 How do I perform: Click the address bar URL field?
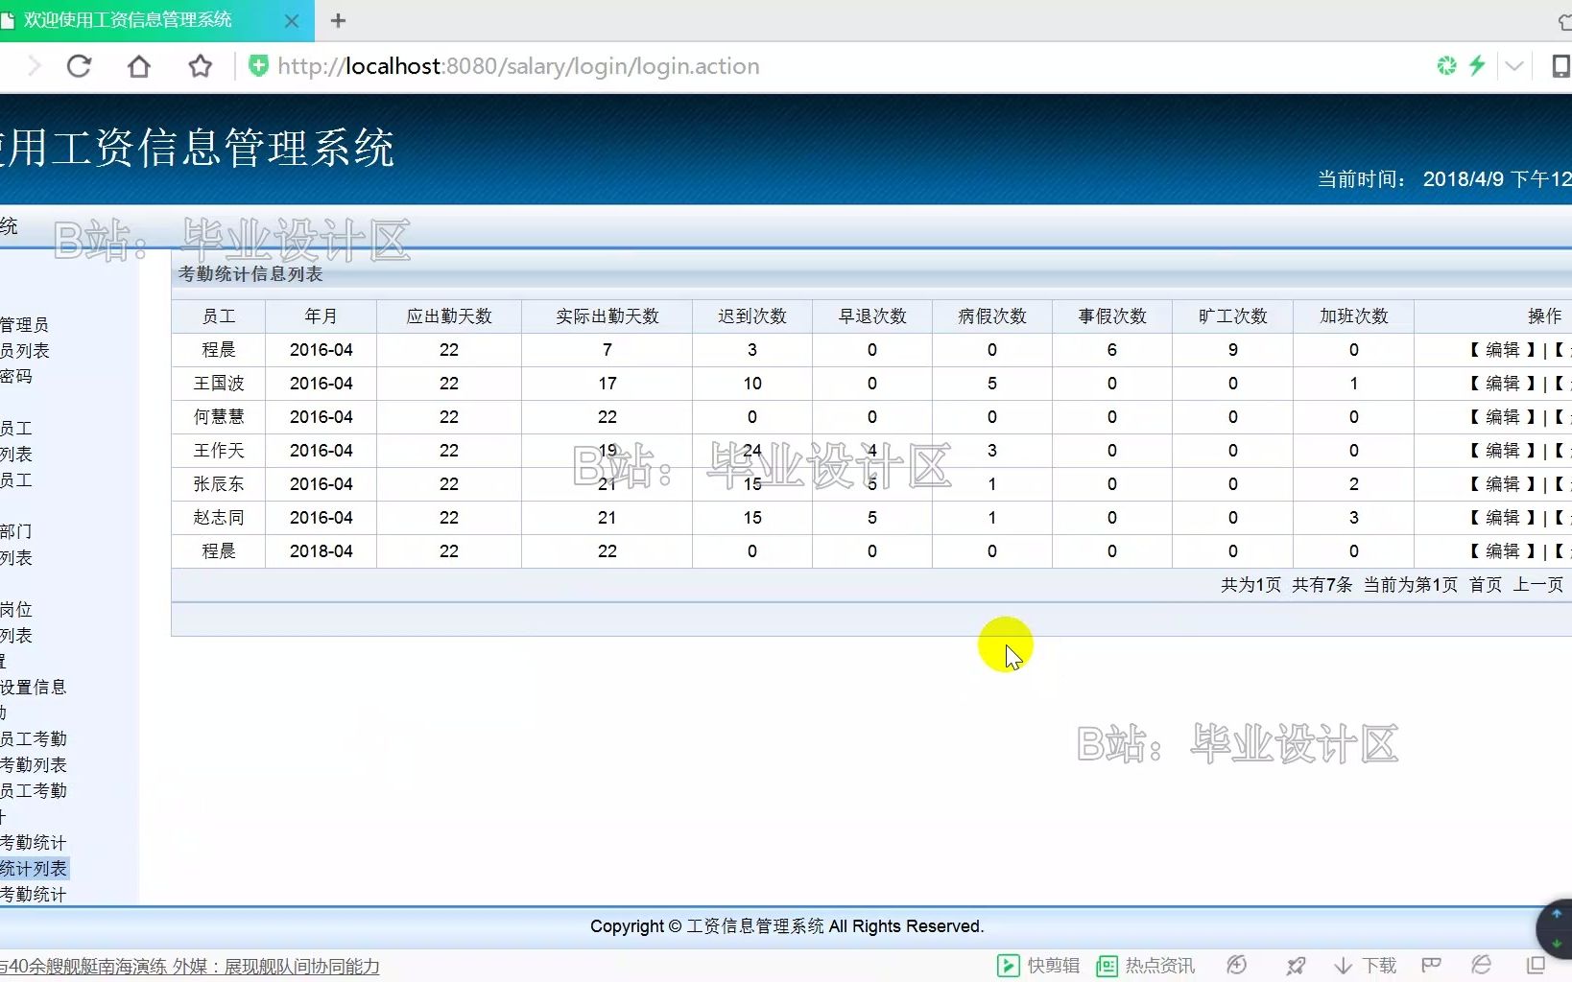point(518,66)
